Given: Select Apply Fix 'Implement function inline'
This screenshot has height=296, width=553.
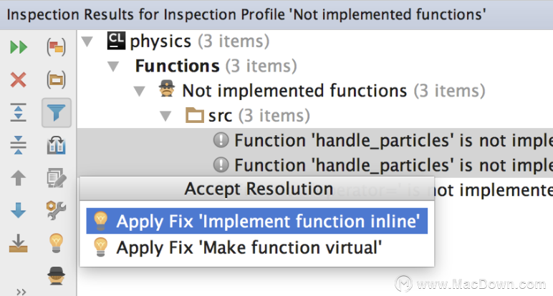Looking at the screenshot, I should [x=256, y=221].
